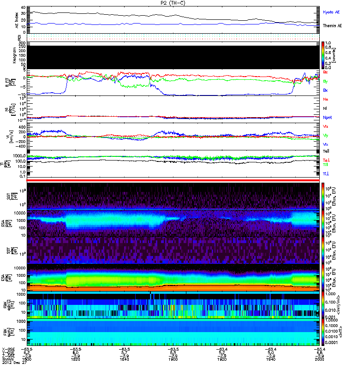
Task: Click the X-GSE row label
Action: (8, 350)
